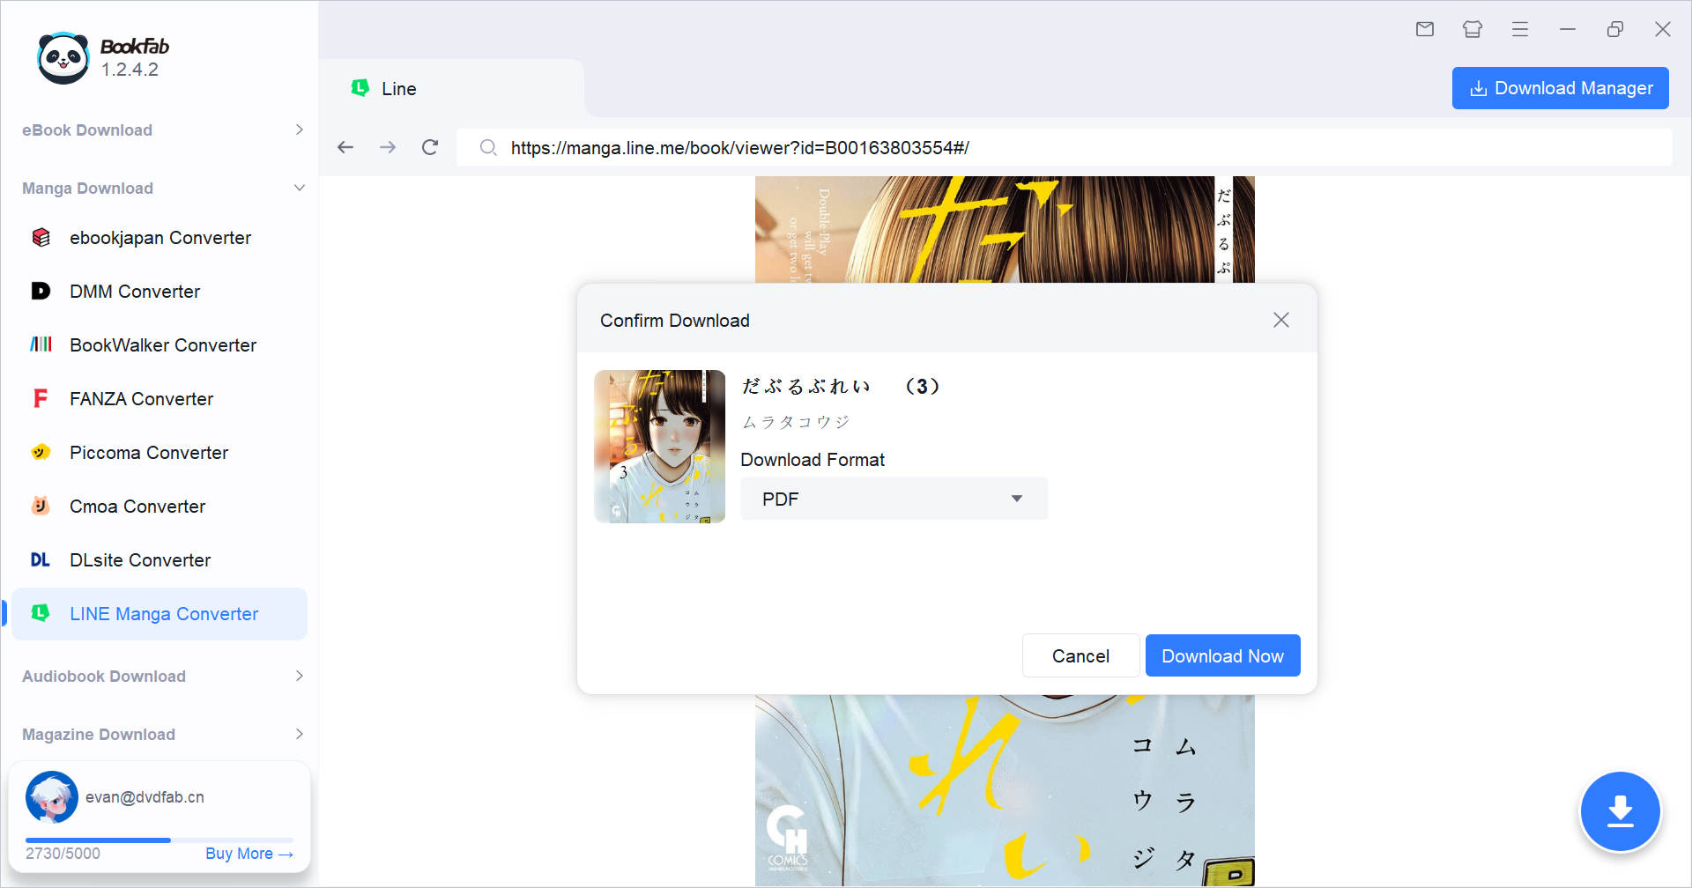The image size is (1692, 888).
Task: Select LINE Manga Converter in sidebar
Action: click(160, 614)
